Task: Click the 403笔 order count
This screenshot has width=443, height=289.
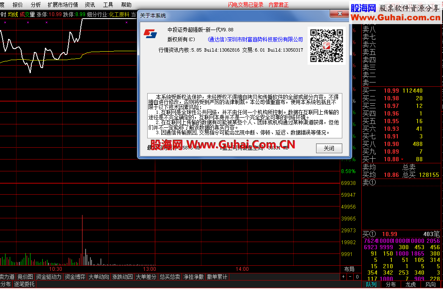Action: [x=432, y=234]
